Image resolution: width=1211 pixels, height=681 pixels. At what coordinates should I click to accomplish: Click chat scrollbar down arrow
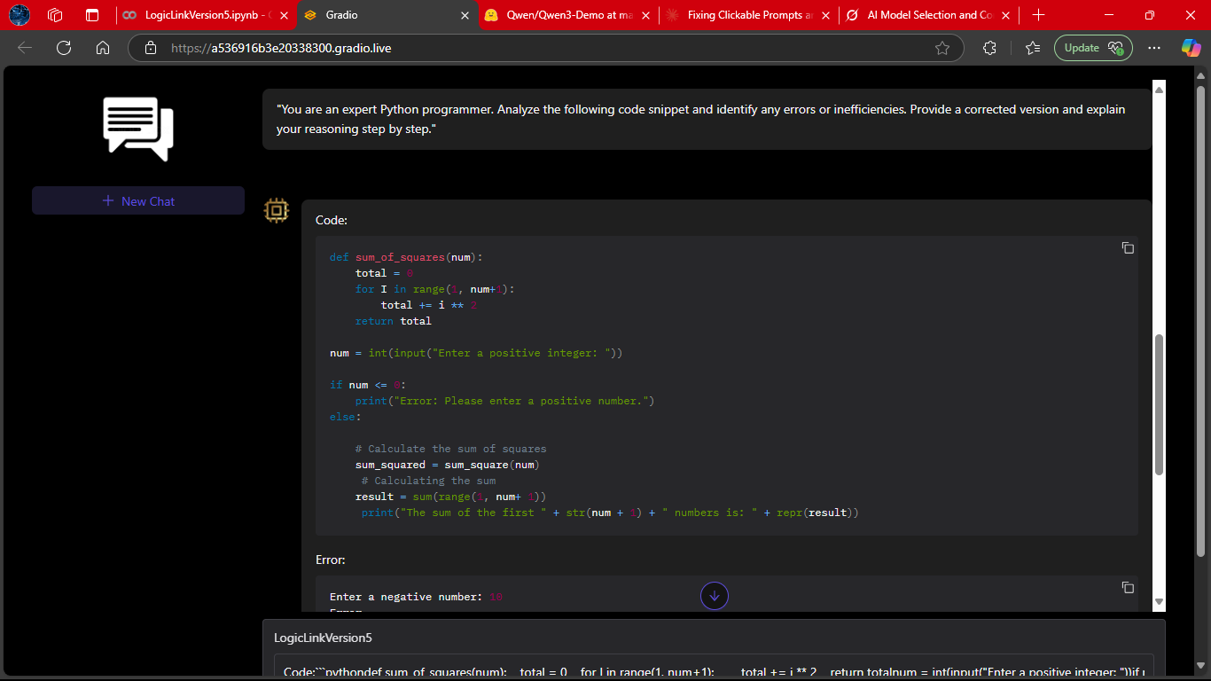click(x=1159, y=602)
